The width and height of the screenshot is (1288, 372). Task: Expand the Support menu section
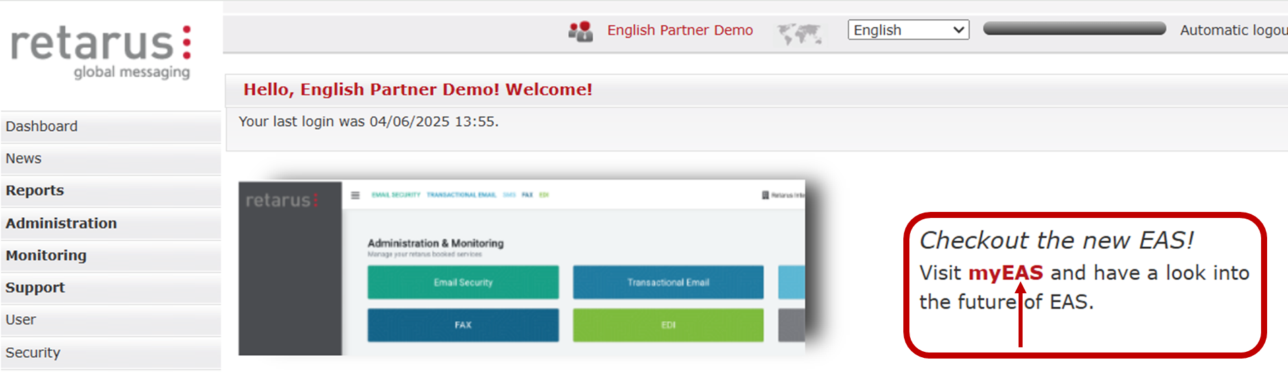pos(111,288)
